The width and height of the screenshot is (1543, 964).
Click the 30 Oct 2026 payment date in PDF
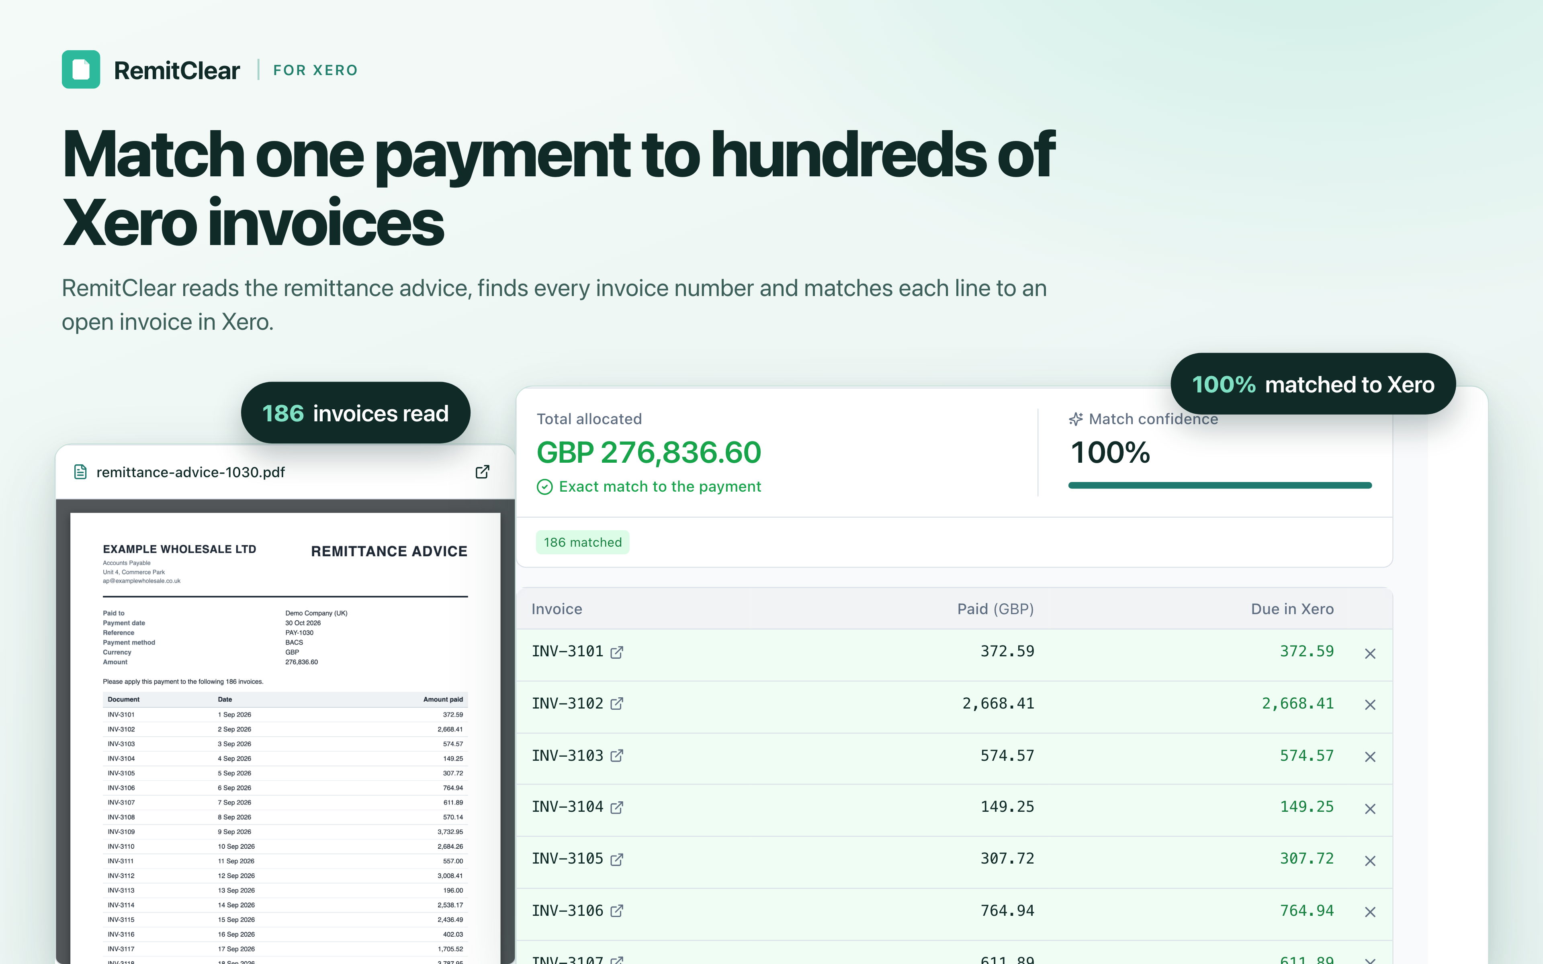[303, 623]
